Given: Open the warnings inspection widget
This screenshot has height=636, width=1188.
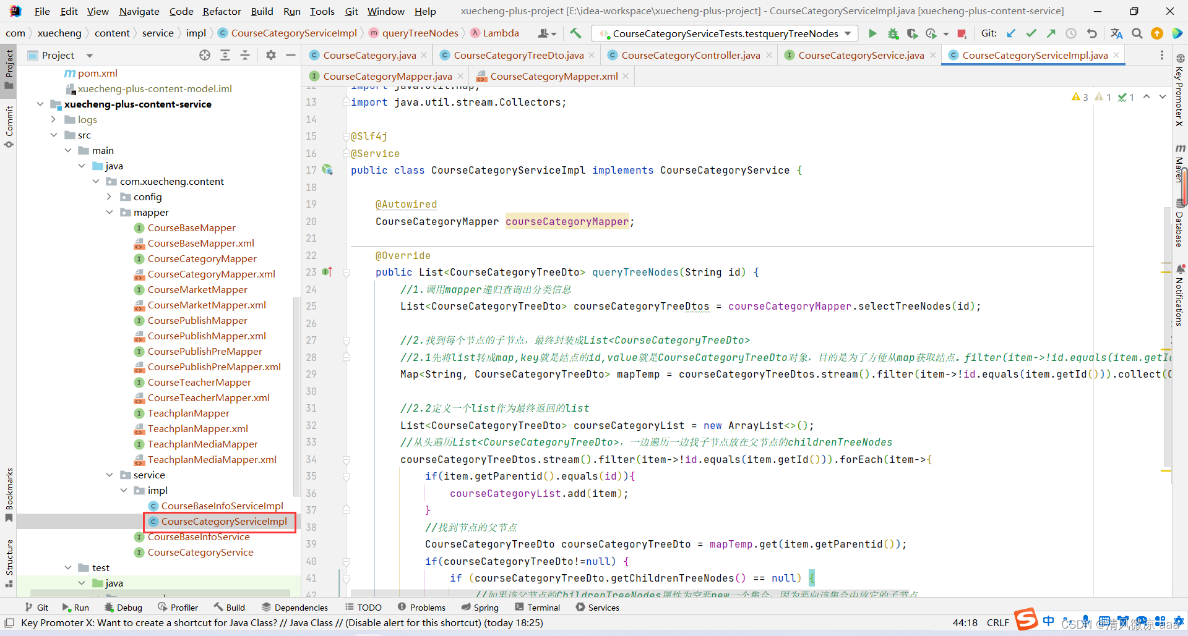Looking at the screenshot, I should click(1103, 97).
